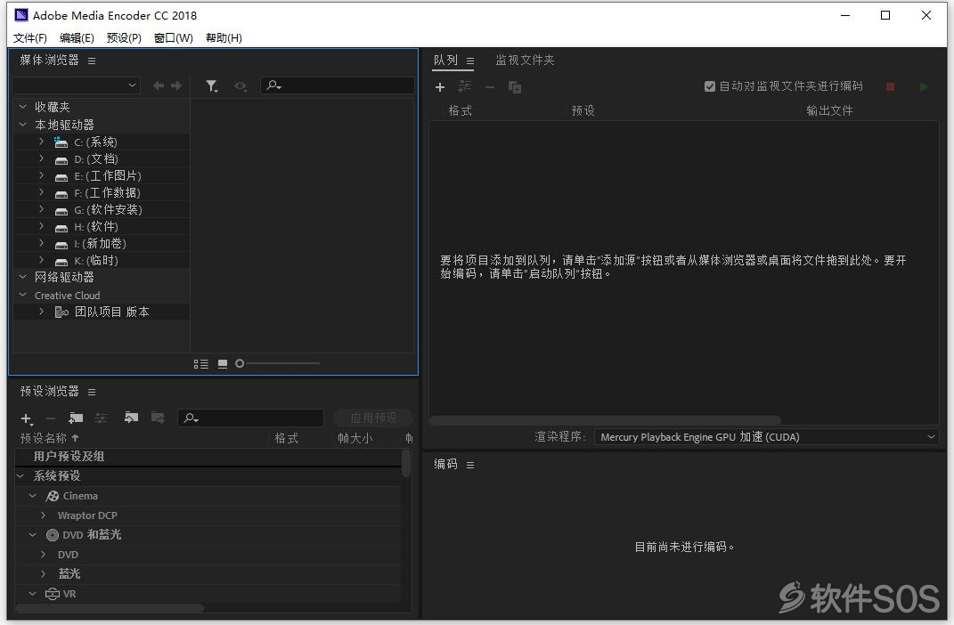This screenshot has width=954, height=625.
Task: Create new preset with plus icon
Action: pyautogui.click(x=26, y=418)
